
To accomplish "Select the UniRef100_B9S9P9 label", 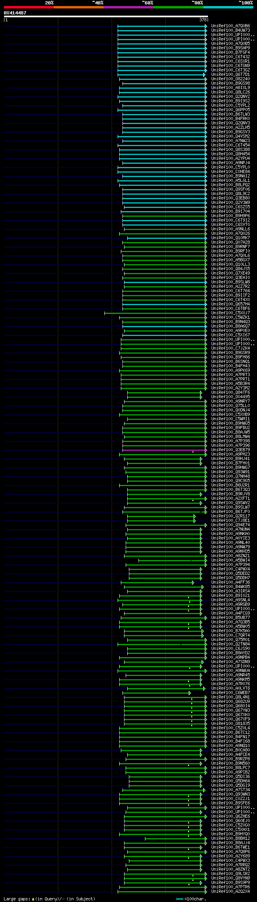I will point(230,883).
